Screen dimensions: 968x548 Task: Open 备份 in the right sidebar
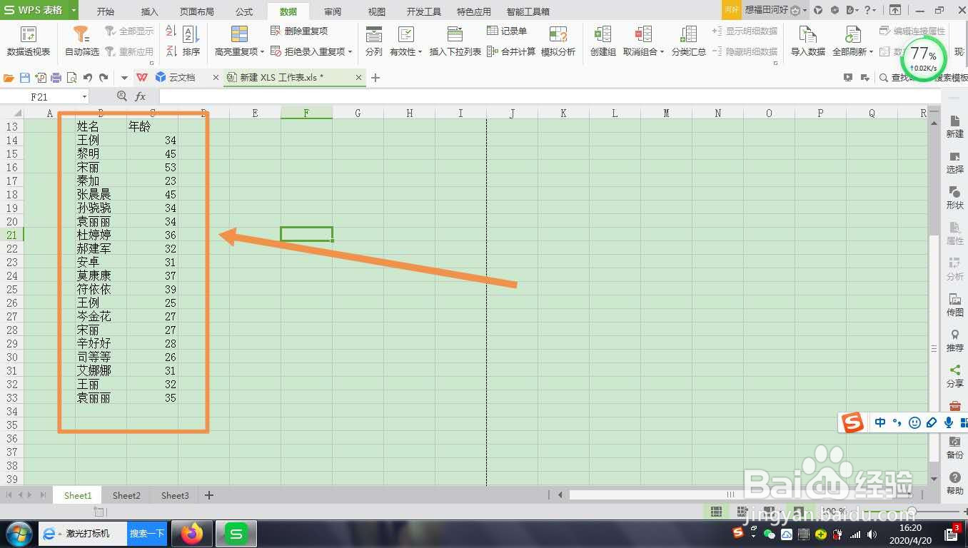tap(954, 448)
